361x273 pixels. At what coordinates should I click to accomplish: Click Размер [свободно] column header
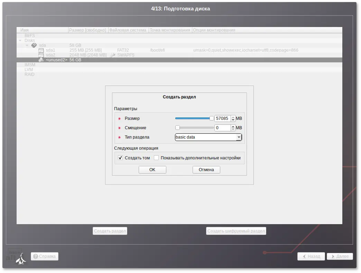[x=88, y=30]
